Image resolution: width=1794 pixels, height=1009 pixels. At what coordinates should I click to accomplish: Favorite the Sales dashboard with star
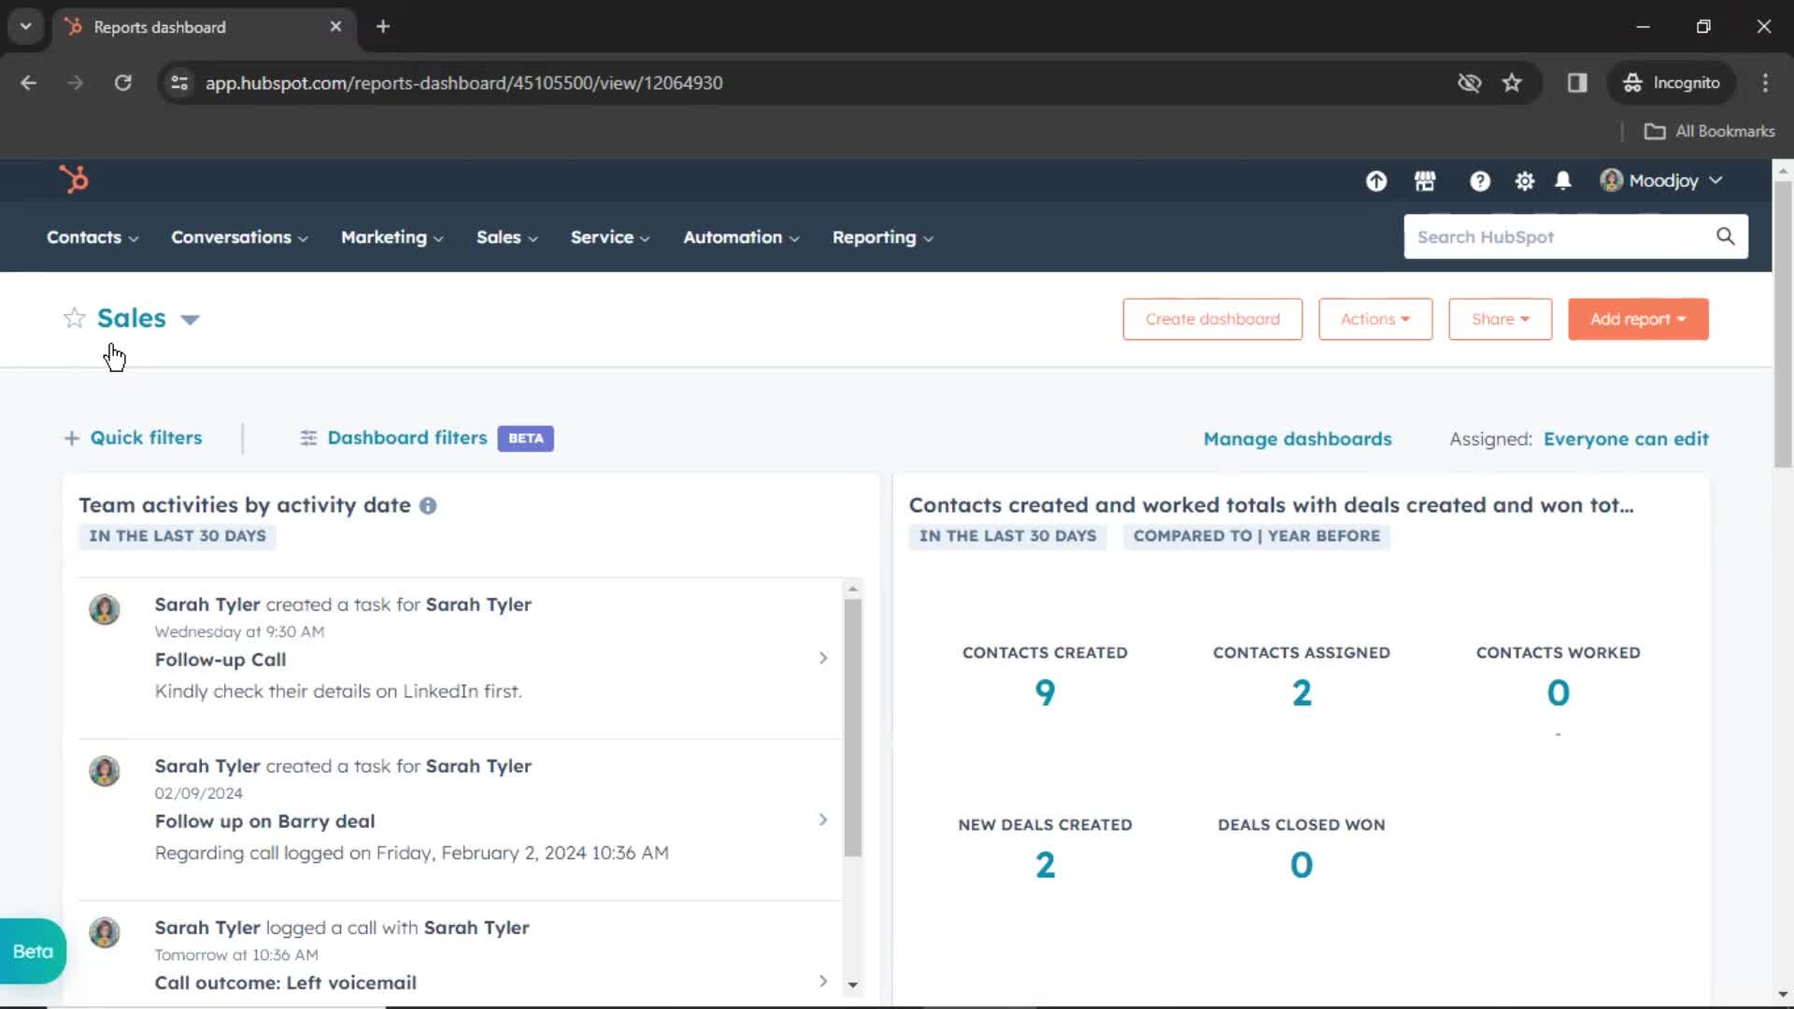click(74, 319)
